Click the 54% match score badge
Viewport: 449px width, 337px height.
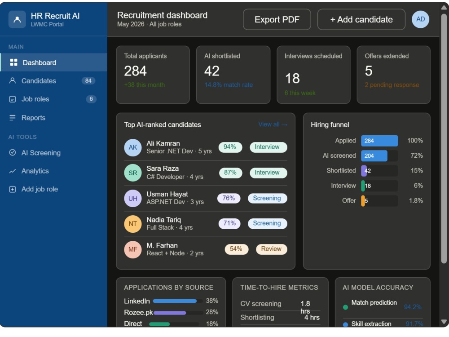coord(236,249)
